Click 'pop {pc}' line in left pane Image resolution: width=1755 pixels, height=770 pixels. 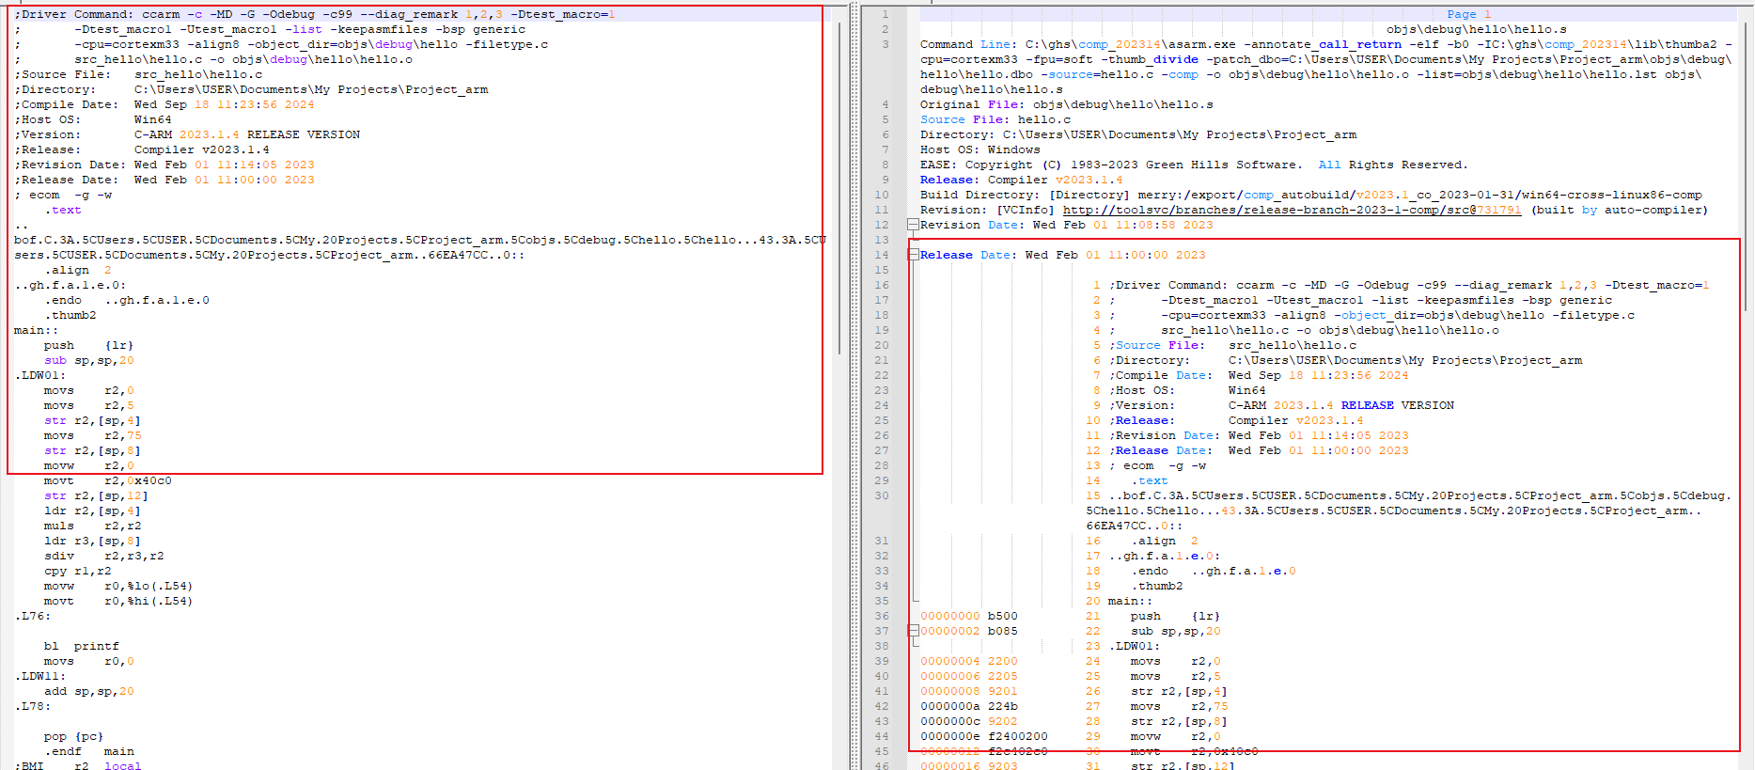coord(73,736)
